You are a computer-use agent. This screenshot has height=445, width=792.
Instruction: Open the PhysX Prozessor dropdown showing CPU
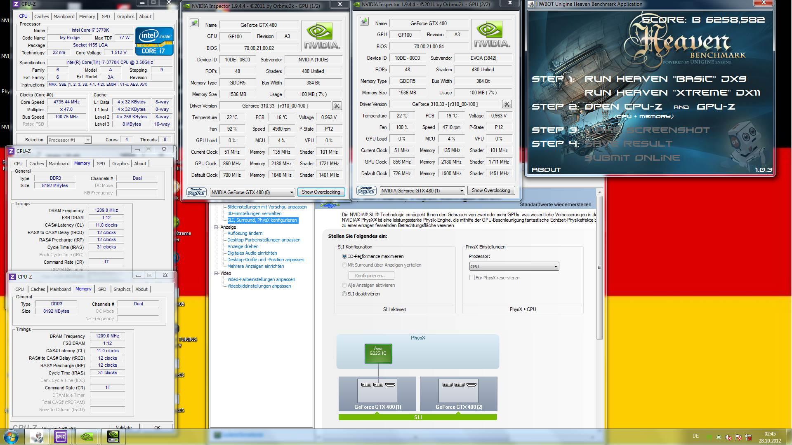coord(514,267)
